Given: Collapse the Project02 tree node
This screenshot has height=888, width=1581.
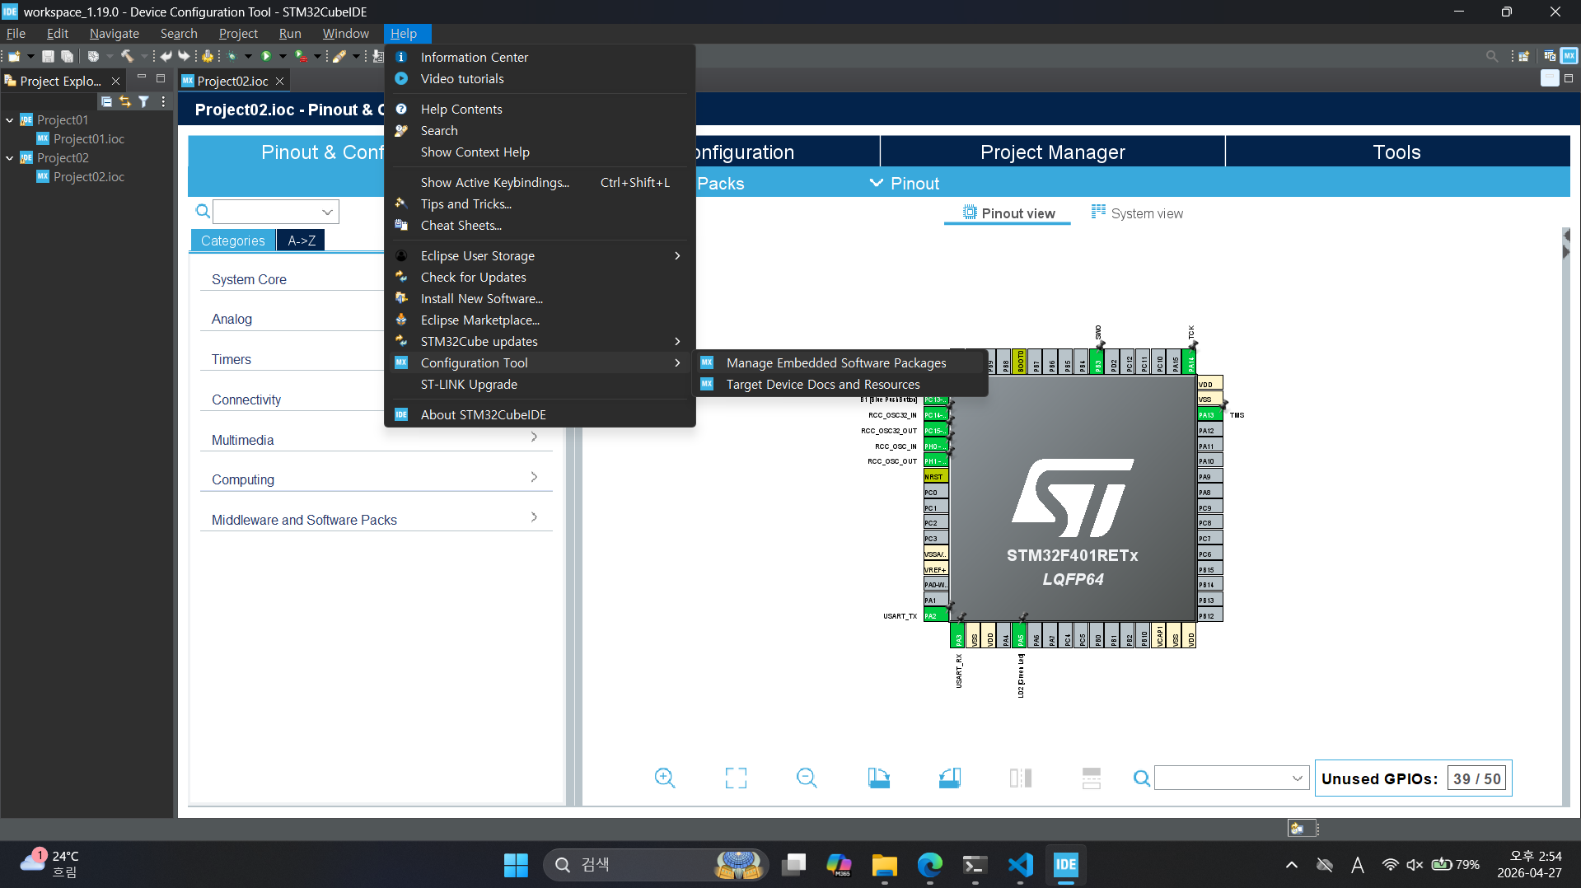Looking at the screenshot, I should point(10,158).
